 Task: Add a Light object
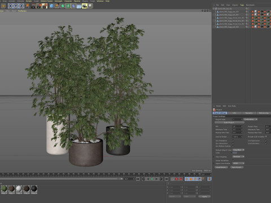(90, 6)
